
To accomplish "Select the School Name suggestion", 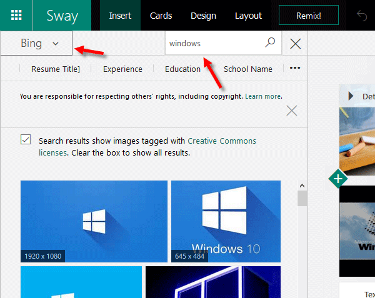I will (248, 69).
